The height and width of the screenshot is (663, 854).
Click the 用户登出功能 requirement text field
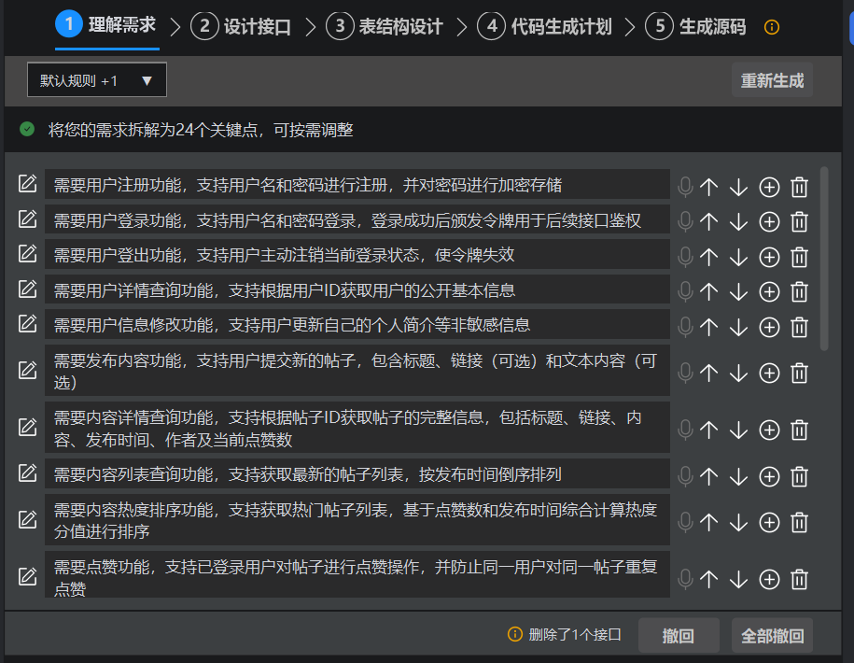pos(357,254)
